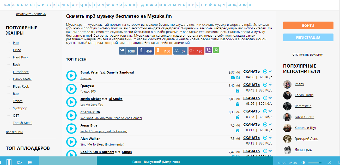Viewport: 340px width, 165px height.
Task: Pause the currently playing Баста track
Action: tap(9, 162)
